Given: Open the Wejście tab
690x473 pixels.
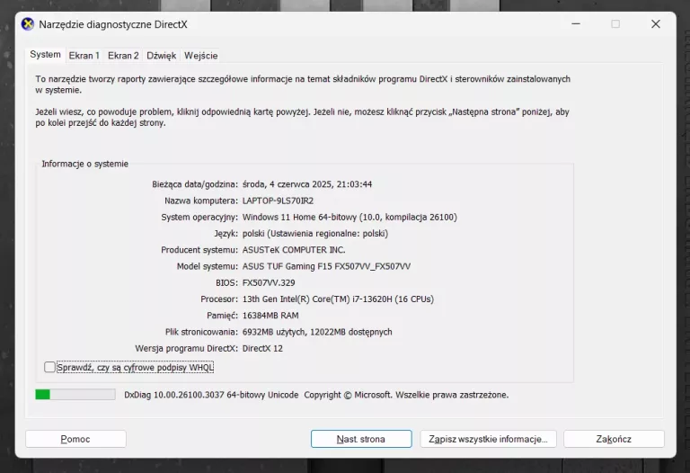Looking at the screenshot, I should pos(200,56).
